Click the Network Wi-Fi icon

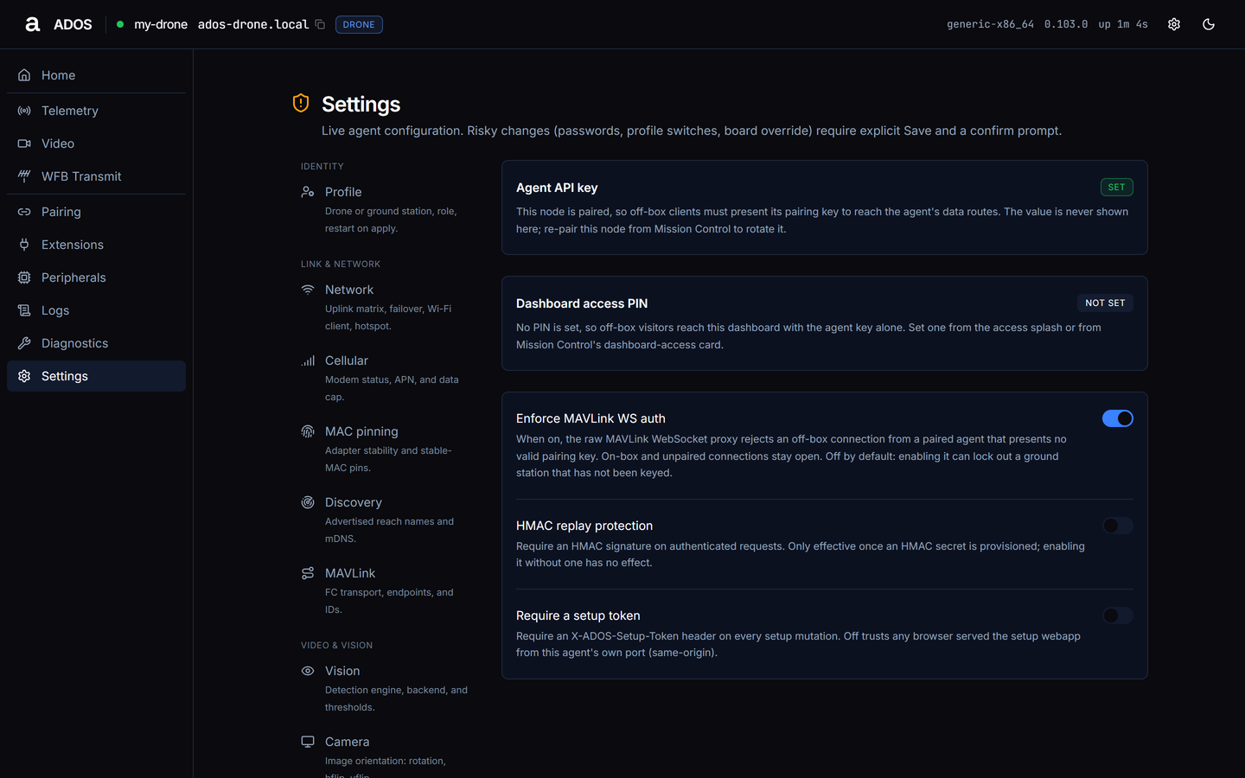[x=308, y=290]
